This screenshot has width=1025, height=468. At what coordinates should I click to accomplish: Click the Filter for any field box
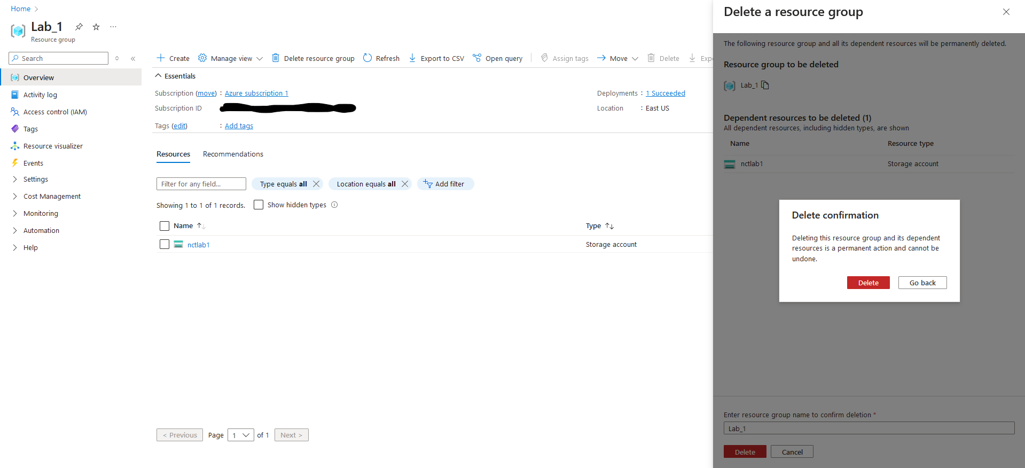(201, 184)
